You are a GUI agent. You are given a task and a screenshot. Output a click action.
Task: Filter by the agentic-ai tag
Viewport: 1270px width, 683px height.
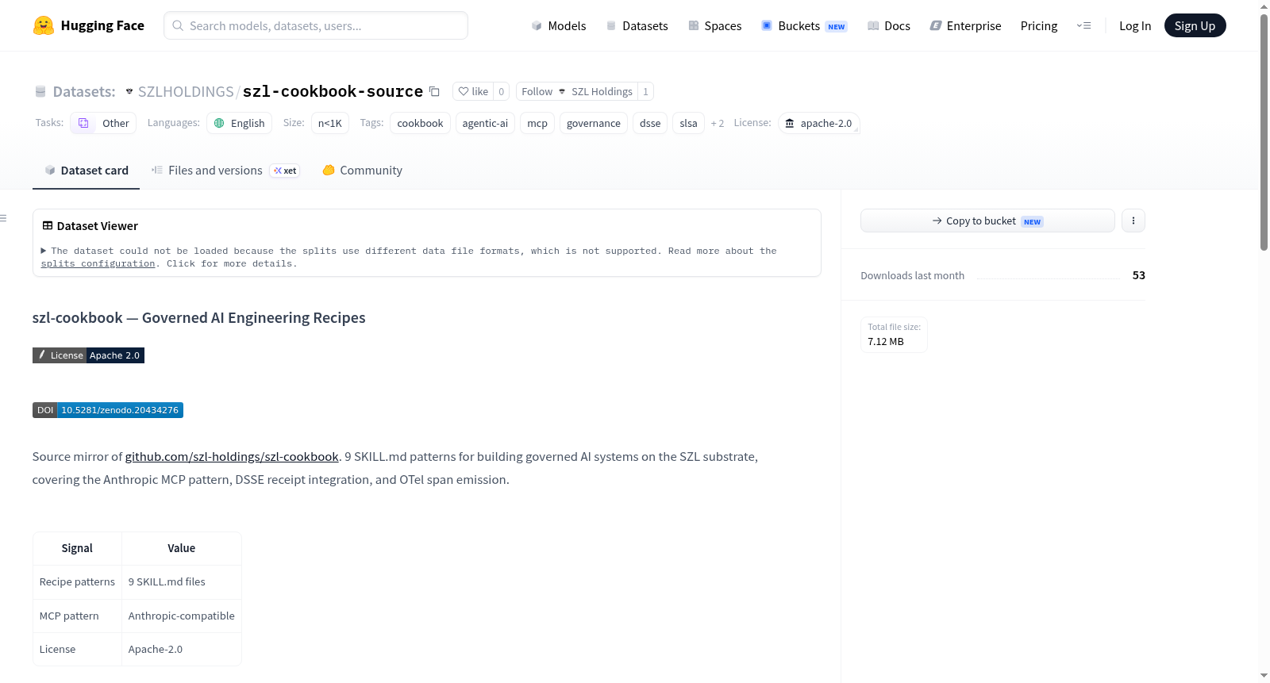coord(485,123)
